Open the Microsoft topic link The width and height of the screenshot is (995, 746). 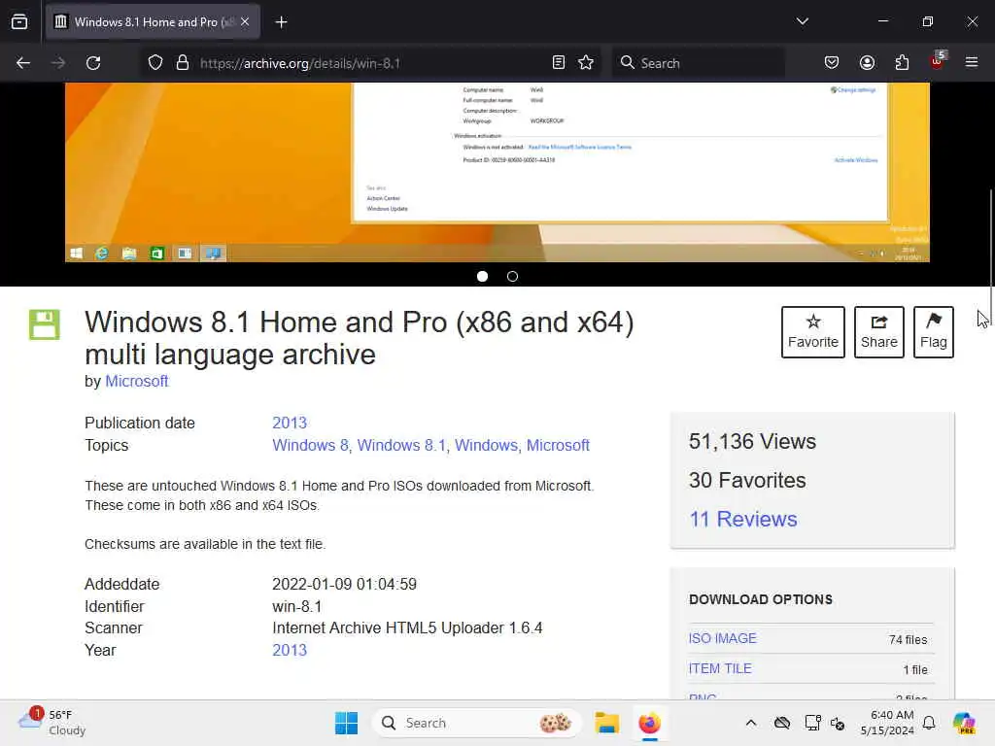tap(558, 445)
